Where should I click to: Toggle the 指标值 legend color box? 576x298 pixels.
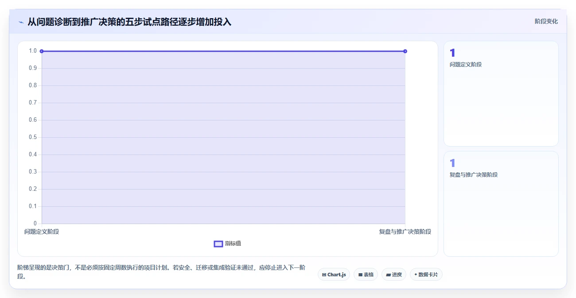click(x=218, y=244)
